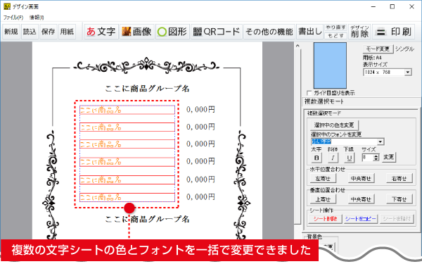Open the 表示サイズ dropdown
The image size is (422, 264).
click(x=408, y=73)
